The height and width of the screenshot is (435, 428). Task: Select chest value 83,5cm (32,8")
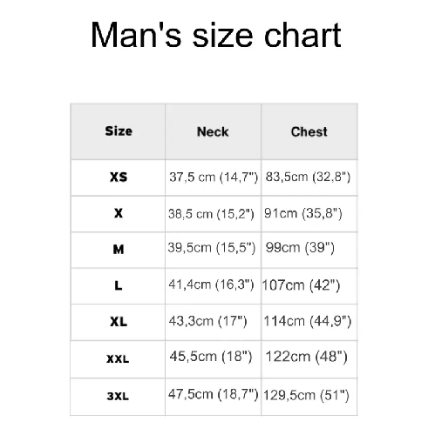(308, 177)
